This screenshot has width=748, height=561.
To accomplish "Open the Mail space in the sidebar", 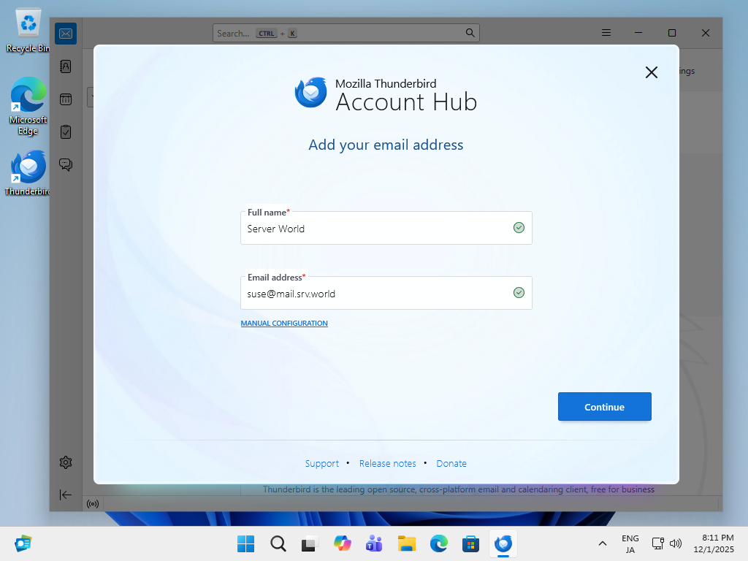I will (66, 34).
